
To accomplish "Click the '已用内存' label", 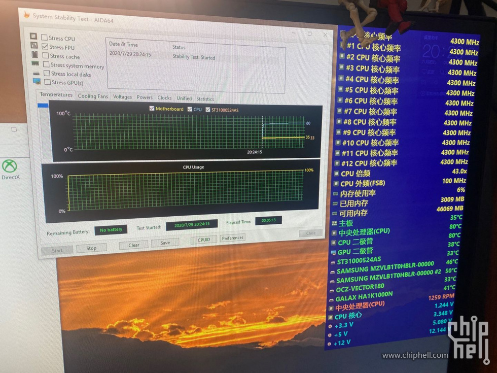I will (x=354, y=204).
